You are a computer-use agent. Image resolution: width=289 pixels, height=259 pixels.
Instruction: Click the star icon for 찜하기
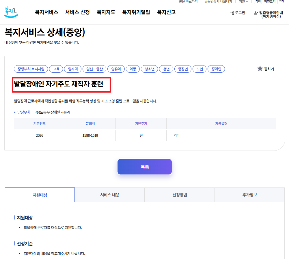point(260,69)
